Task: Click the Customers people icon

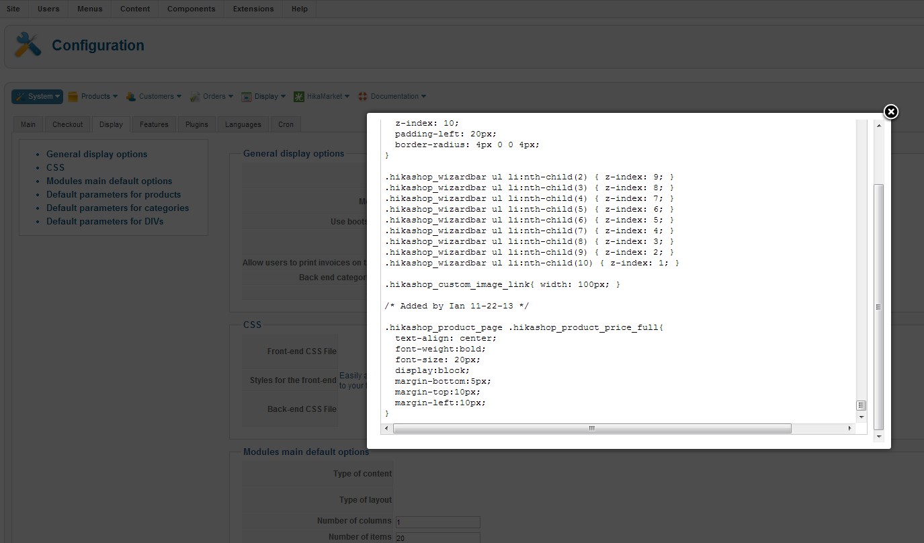Action: coord(131,97)
